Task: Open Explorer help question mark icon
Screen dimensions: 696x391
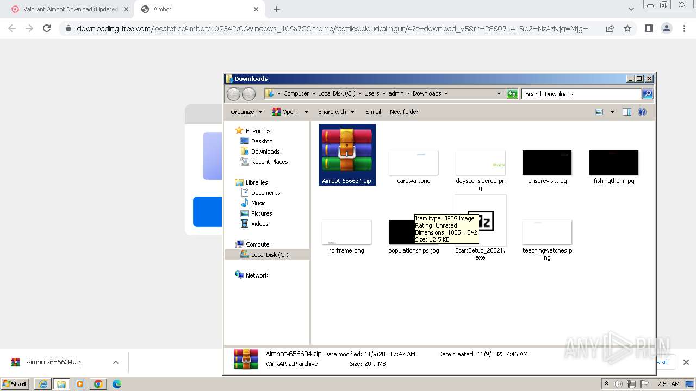Action: click(x=642, y=112)
